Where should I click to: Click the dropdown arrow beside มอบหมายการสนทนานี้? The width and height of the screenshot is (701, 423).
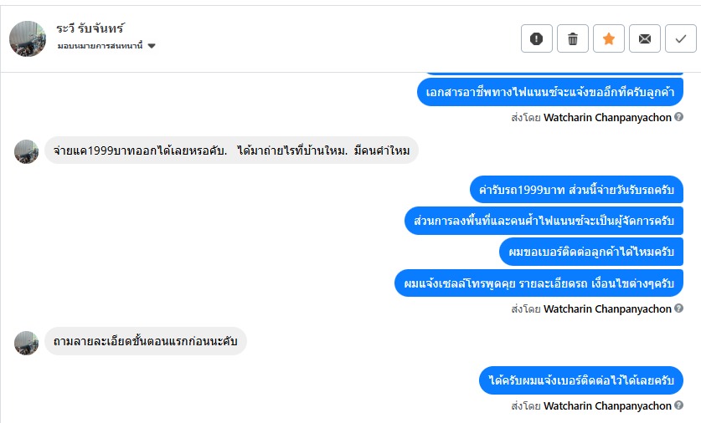click(x=152, y=46)
